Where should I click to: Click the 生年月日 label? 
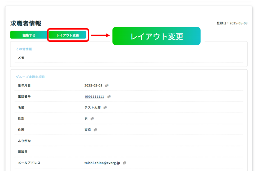click(x=24, y=85)
